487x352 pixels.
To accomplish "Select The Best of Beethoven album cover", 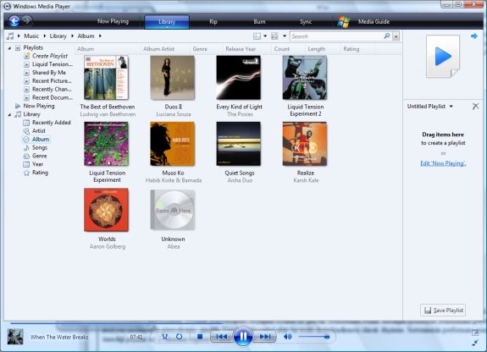I will pyautogui.click(x=106, y=78).
